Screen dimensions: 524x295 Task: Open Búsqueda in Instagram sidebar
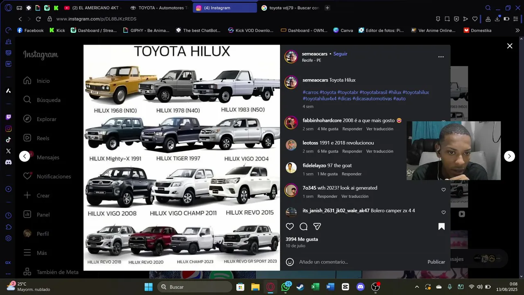tap(42, 100)
